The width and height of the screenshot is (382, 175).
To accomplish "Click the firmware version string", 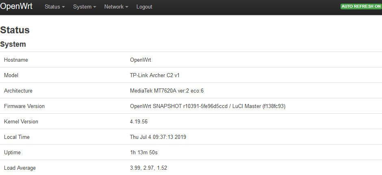I will coord(208,106).
